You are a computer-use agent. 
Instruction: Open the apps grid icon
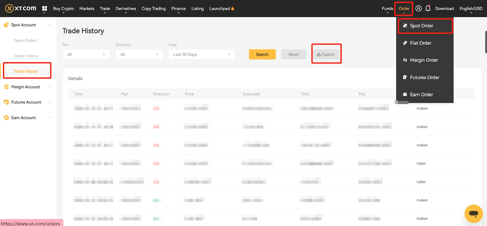point(44,9)
